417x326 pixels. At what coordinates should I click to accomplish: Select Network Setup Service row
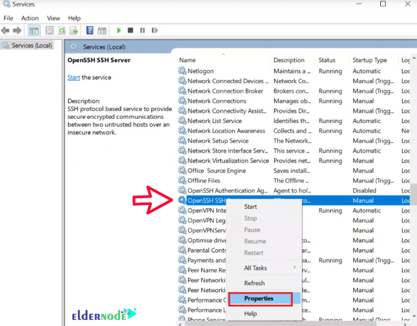click(293, 140)
